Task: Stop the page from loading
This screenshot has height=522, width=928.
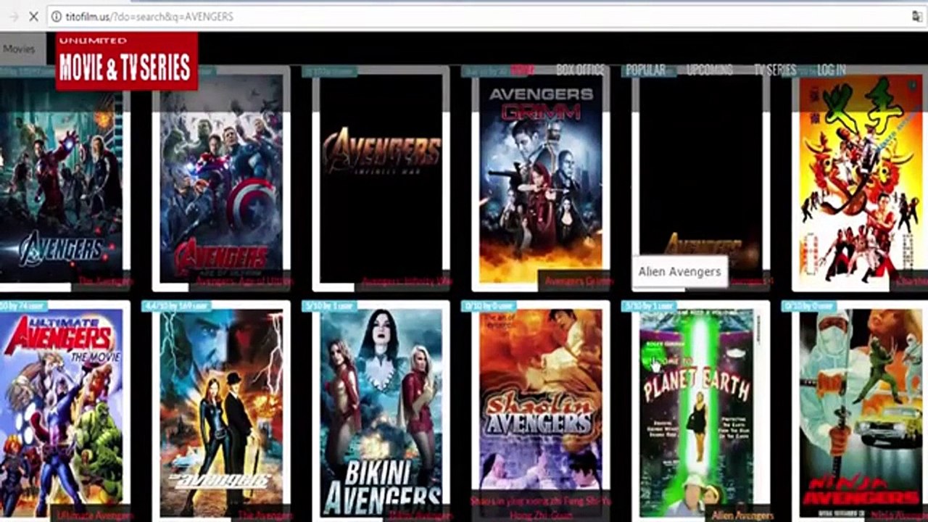Action: point(33,16)
